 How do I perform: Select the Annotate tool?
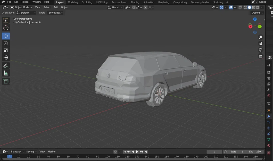pos(6,66)
